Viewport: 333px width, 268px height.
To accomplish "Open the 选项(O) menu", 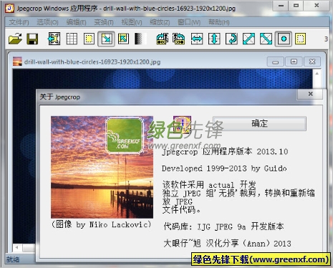I will pyautogui.click(x=47, y=22).
